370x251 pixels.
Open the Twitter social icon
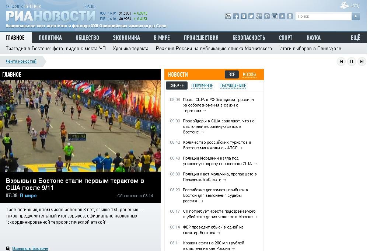[251, 16]
